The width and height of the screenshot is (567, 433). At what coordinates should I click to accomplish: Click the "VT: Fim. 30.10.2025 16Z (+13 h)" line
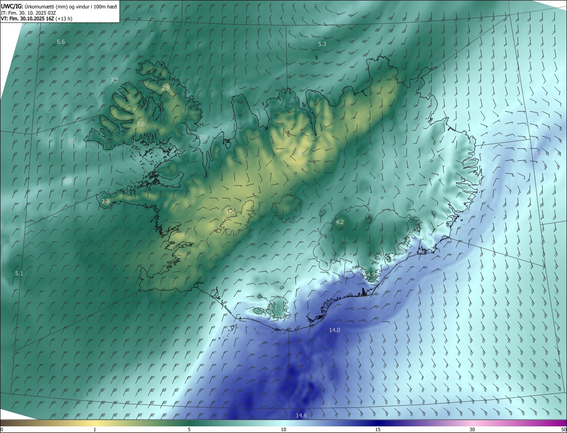(37, 19)
